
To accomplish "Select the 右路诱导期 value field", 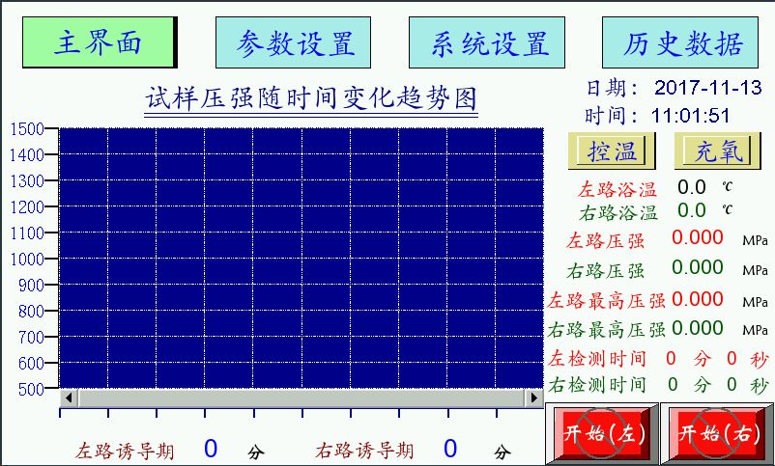I will click(450, 449).
